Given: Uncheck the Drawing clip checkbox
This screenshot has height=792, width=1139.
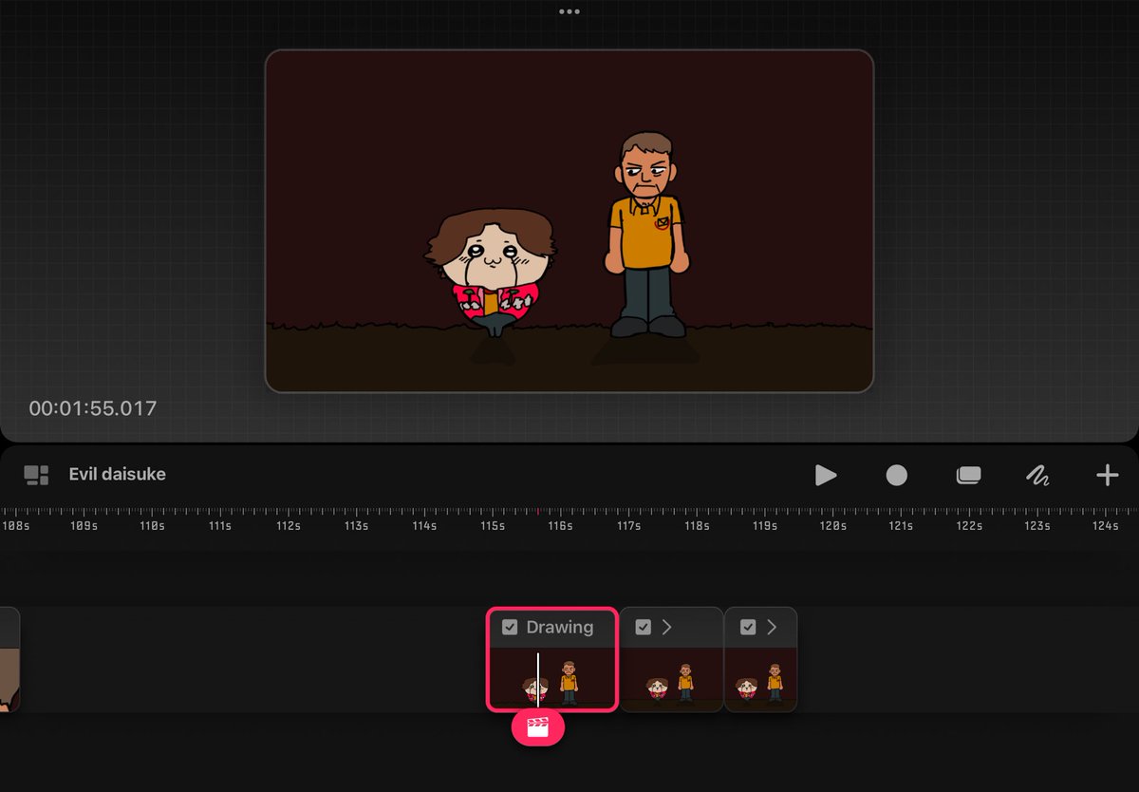Looking at the screenshot, I should coord(510,627).
